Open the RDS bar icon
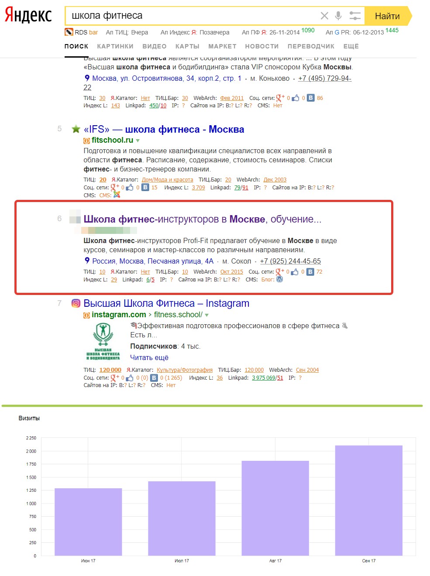This screenshot has height=576, width=430. coord(69,32)
